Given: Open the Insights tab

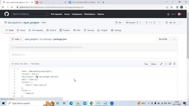Looking at the screenshot, I should tap(102, 30).
